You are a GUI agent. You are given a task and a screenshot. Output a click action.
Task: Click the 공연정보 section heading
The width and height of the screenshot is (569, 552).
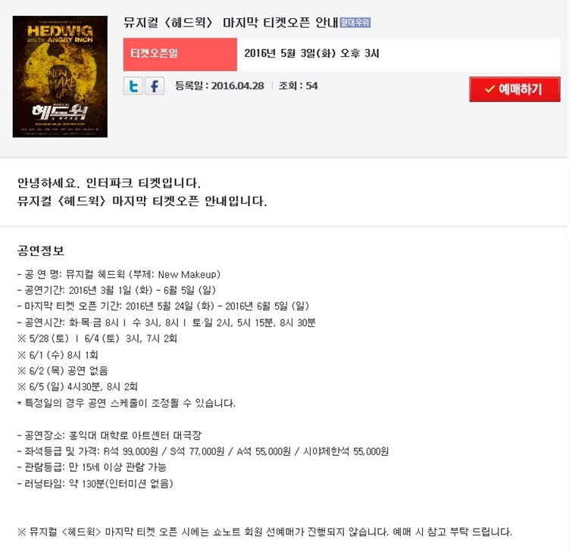click(41, 251)
